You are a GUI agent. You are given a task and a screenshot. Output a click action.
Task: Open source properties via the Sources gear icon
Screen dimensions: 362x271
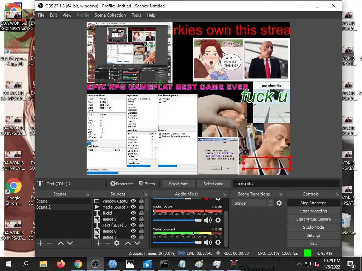coord(117,243)
